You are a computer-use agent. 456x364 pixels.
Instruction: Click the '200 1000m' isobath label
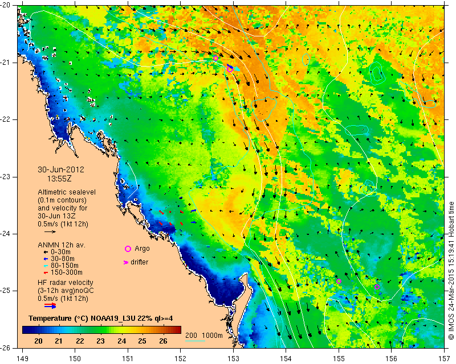(x=204, y=335)
